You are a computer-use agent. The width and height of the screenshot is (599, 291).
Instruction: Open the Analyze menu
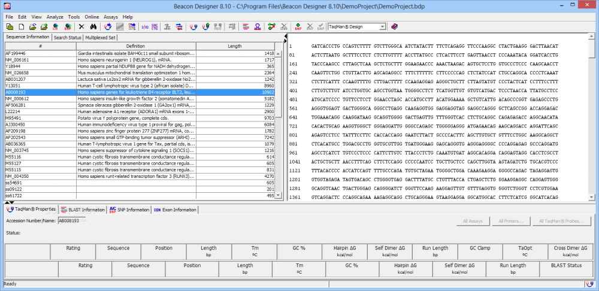click(55, 17)
